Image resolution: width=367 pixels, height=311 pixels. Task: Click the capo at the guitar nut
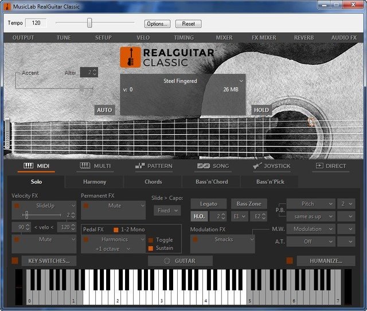coord(7,134)
